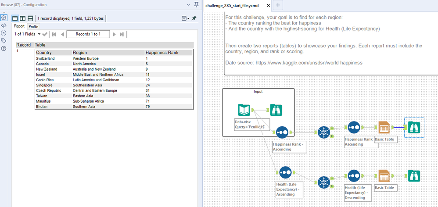Toggle side-by-side split view layout
The width and height of the screenshot is (438, 207).
tap(22, 18)
